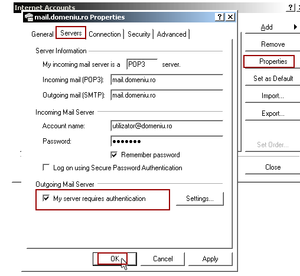Click the Apply button
300x276 pixels.
pos(210,259)
